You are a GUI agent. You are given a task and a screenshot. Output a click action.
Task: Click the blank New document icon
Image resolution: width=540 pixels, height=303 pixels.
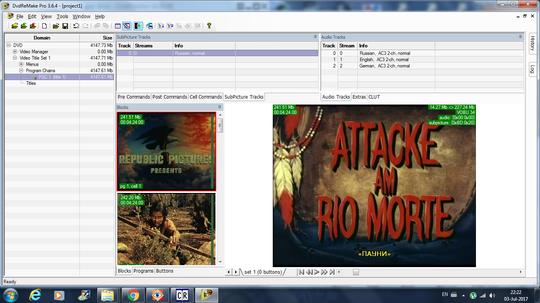45,26
